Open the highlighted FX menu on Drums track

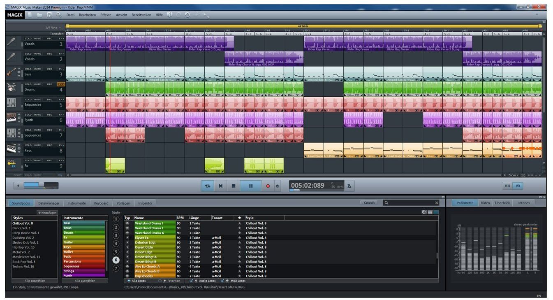(x=61, y=84)
